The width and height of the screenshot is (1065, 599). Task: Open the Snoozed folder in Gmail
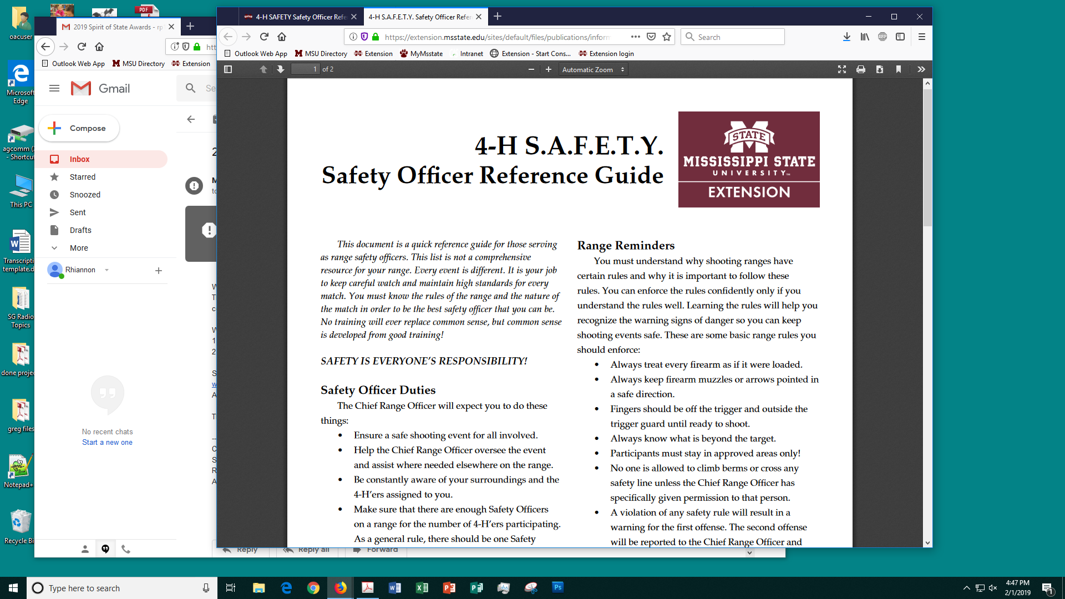coord(102,195)
